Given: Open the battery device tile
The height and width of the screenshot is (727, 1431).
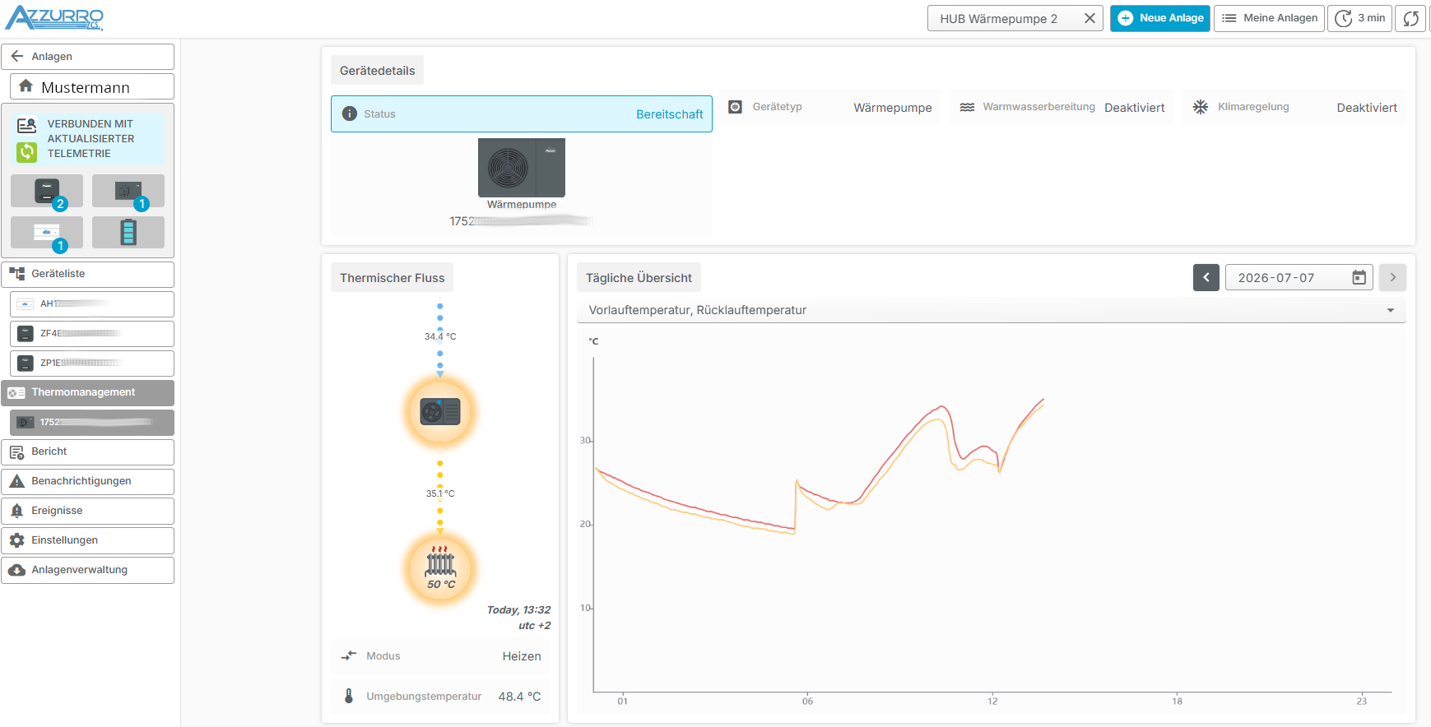Looking at the screenshot, I should pos(128,232).
